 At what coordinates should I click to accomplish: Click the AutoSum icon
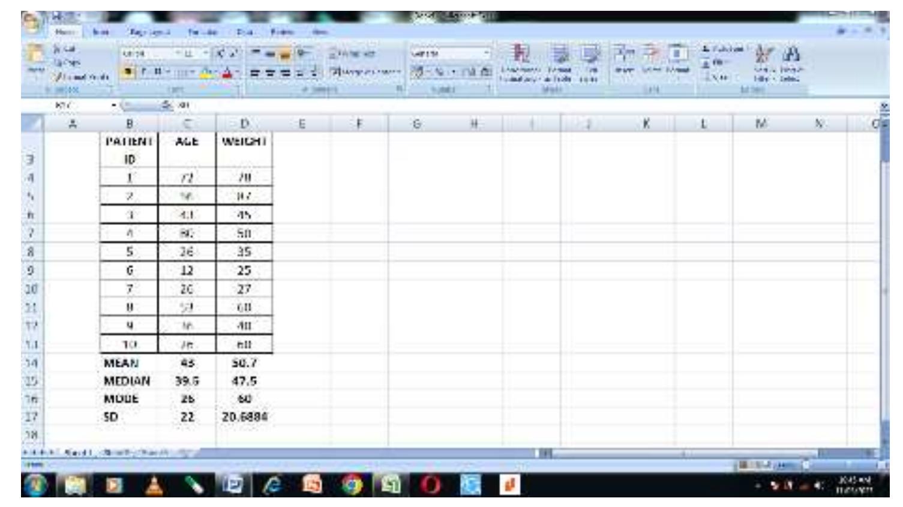[x=705, y=49]
